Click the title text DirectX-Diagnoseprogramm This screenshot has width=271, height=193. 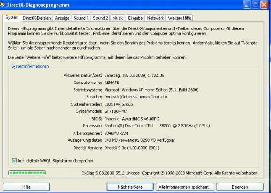coord(38,5)
